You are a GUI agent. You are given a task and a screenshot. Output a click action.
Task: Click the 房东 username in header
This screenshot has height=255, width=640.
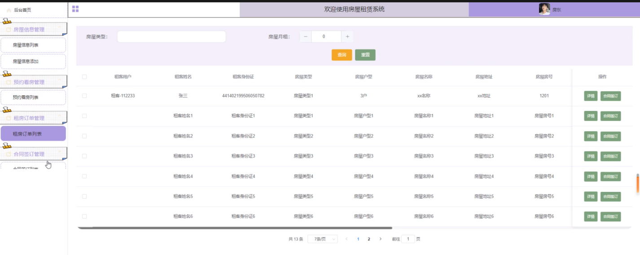tap(557, 9)
